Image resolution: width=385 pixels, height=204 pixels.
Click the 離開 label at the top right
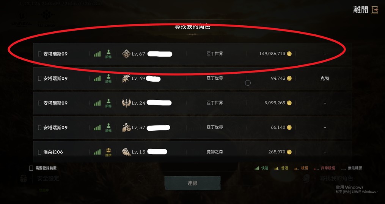(361, 10)
